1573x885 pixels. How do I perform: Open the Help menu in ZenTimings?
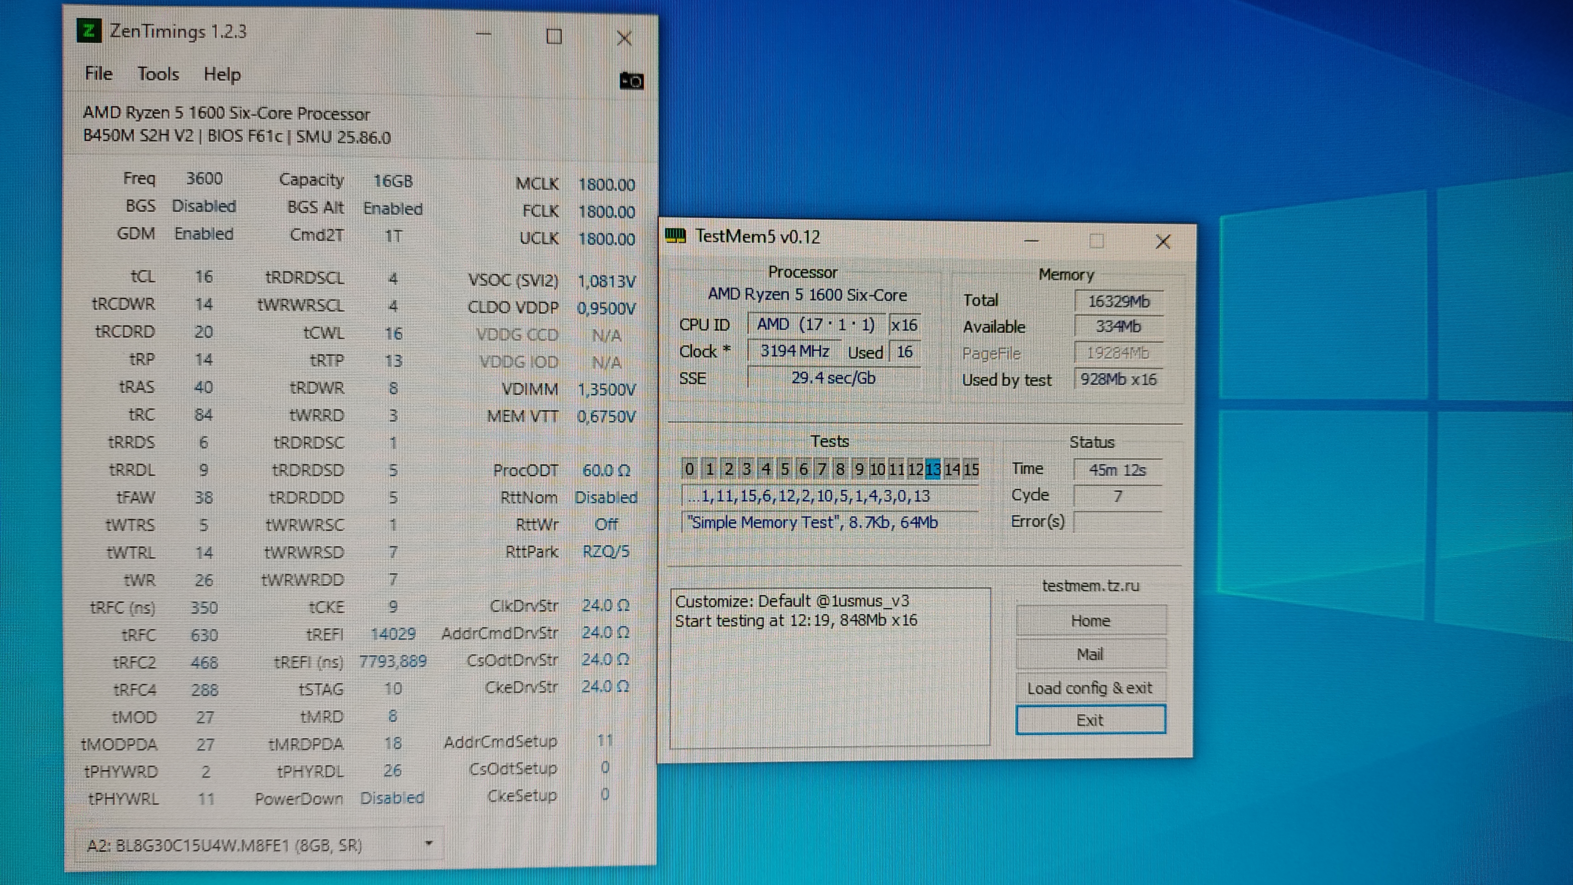click(222, 74)
